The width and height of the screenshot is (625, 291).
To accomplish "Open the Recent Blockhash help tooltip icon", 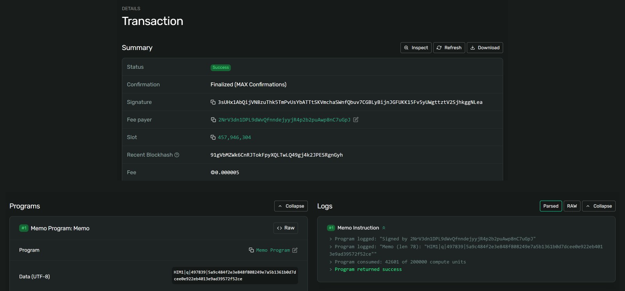I will [x=177, y=155].
